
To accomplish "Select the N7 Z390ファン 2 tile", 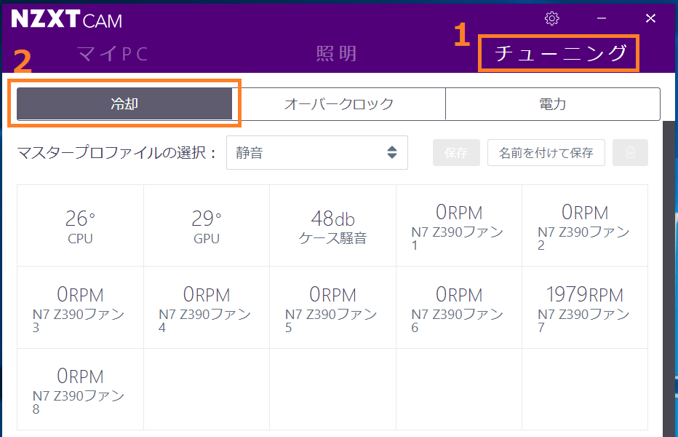I will 585,226.
